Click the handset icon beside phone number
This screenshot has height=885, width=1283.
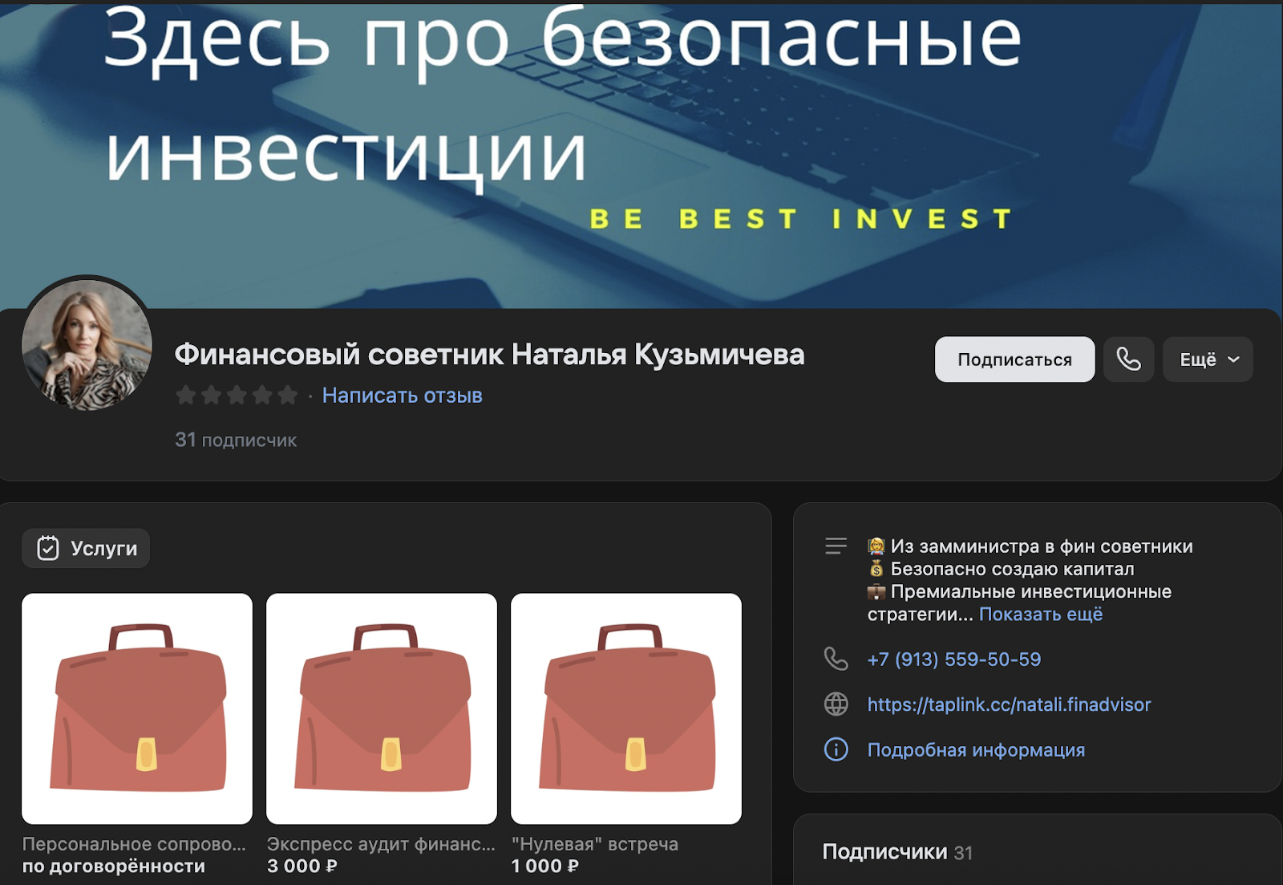point(836,659)
